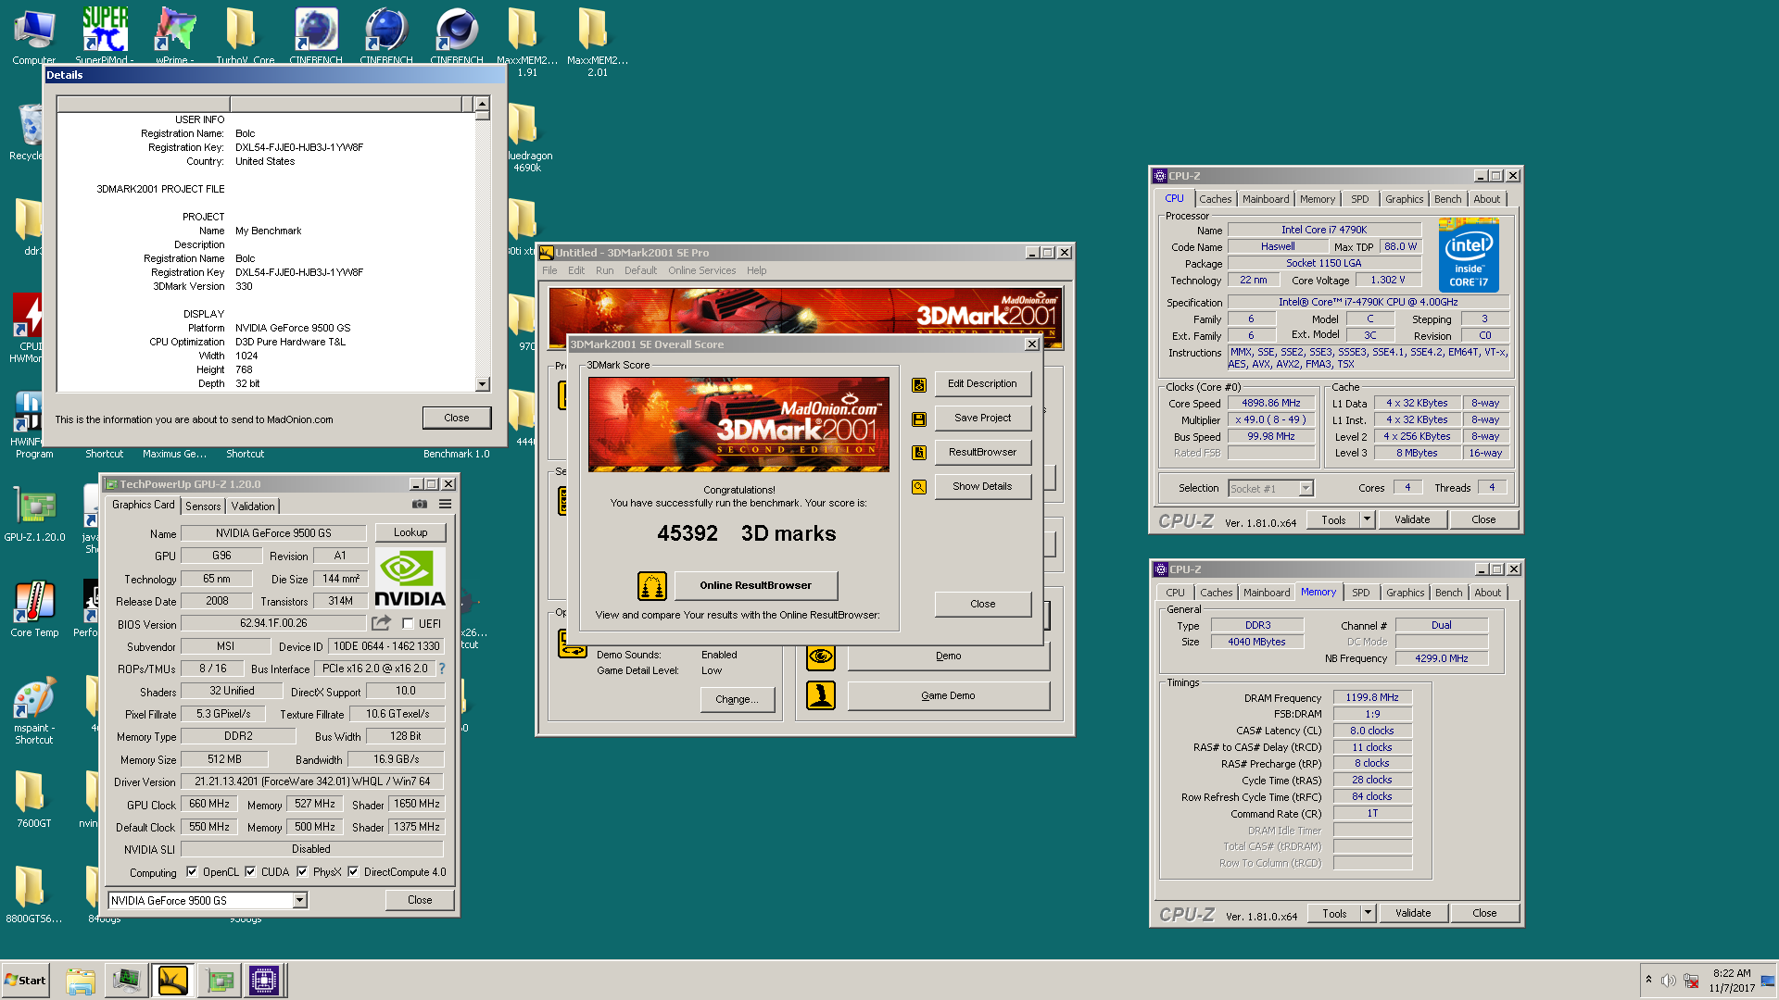
Task: Click the Demo eye icon in 3DMark
Action: coord(821,656)
